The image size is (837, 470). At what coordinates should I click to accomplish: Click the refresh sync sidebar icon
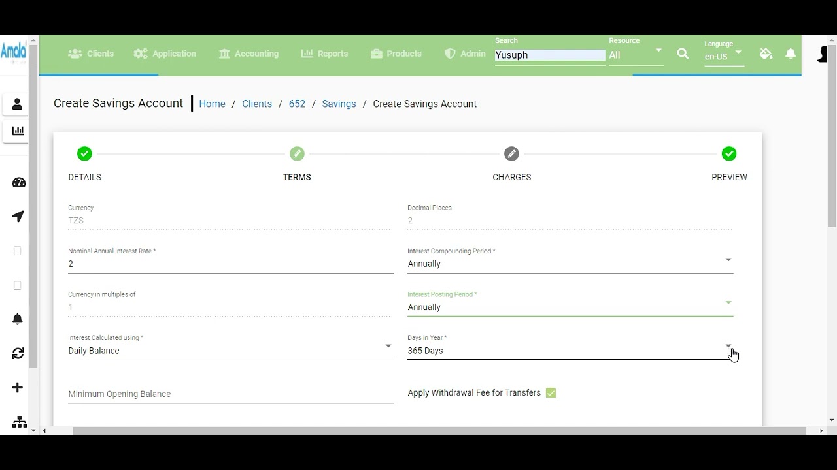[18, 354]
